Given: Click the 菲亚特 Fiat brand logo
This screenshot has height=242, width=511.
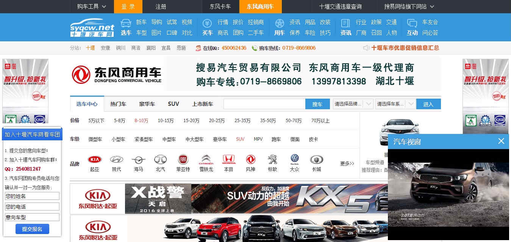Looking at the screenshot, I should (183, 160).
